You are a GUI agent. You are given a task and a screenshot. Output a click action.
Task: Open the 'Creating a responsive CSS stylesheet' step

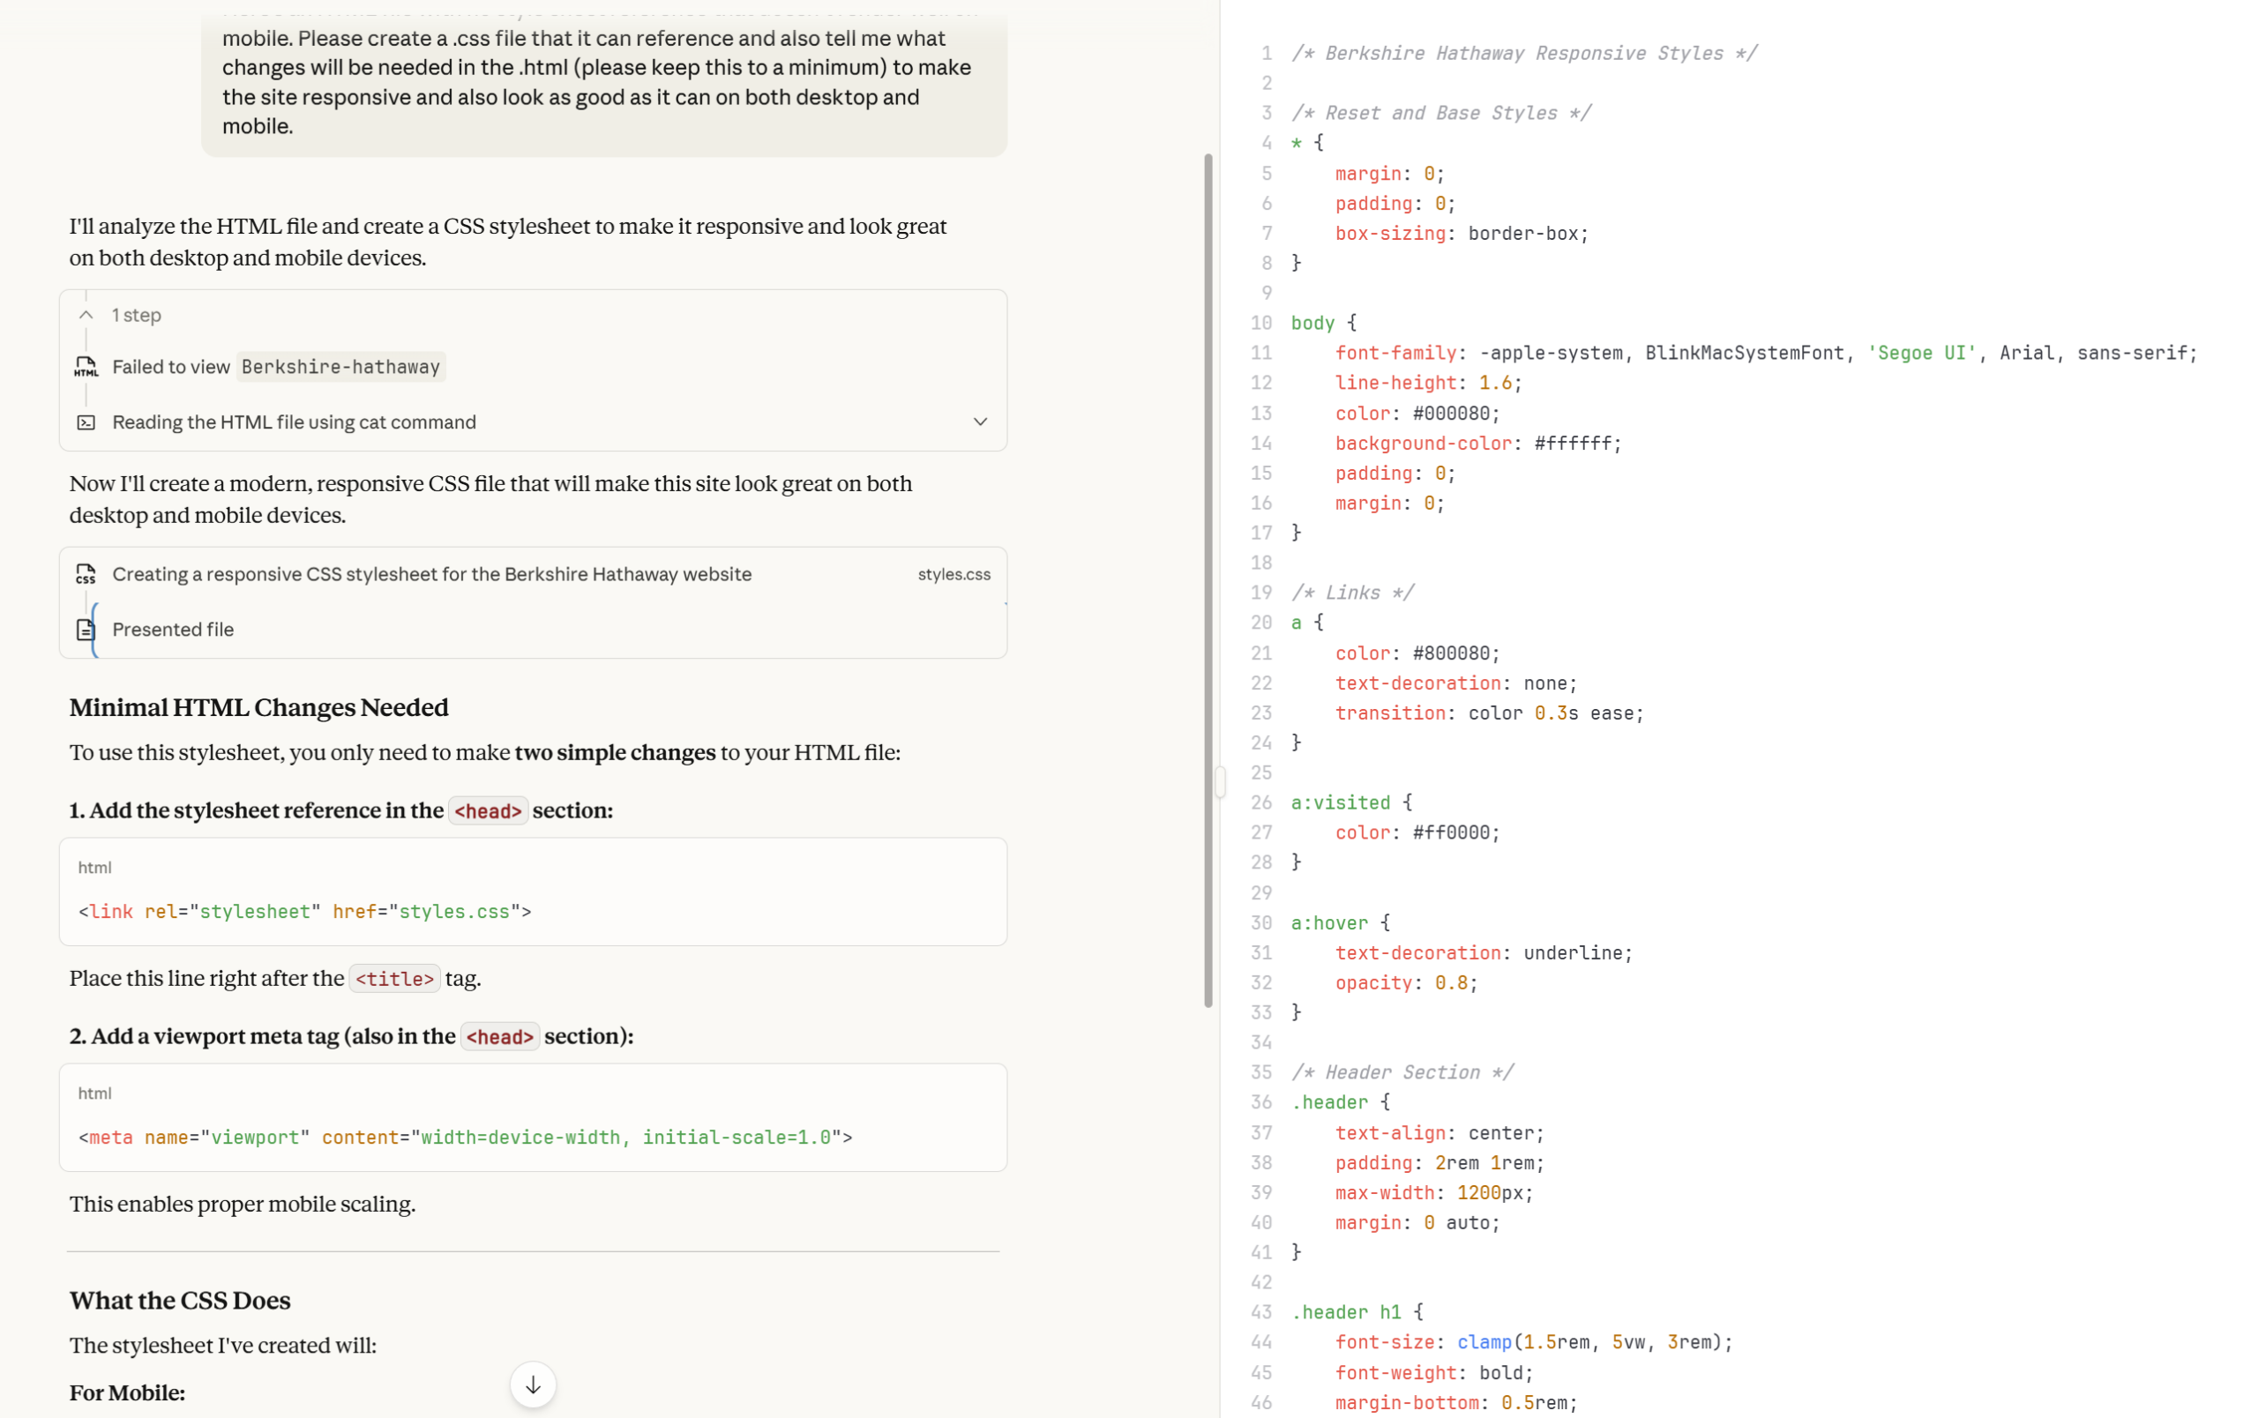431,574
